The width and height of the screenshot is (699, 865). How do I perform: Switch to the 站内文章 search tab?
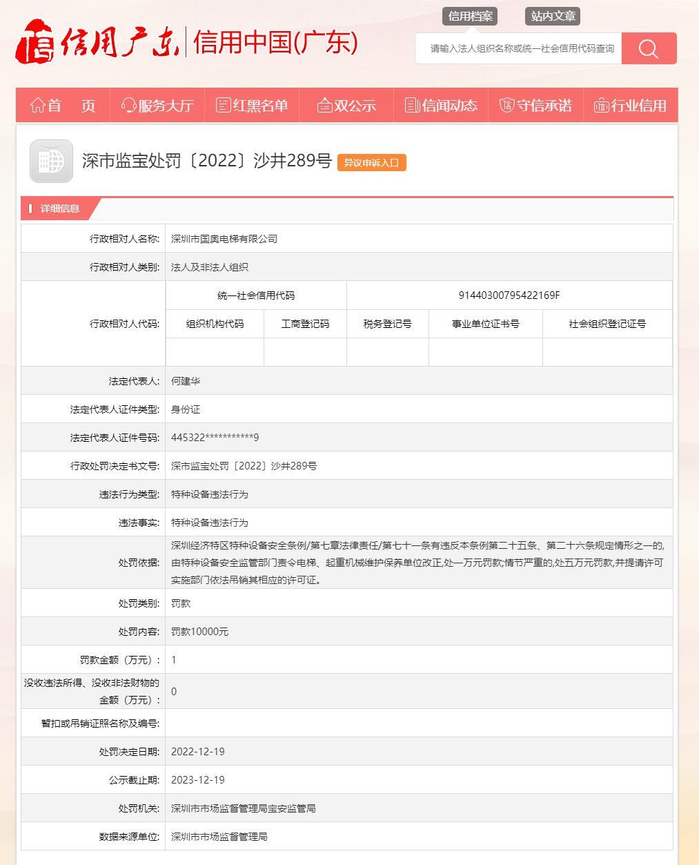(553, 16)
